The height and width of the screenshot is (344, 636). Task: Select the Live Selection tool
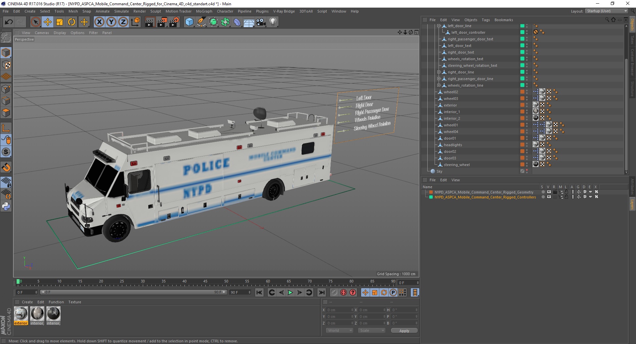35,22
